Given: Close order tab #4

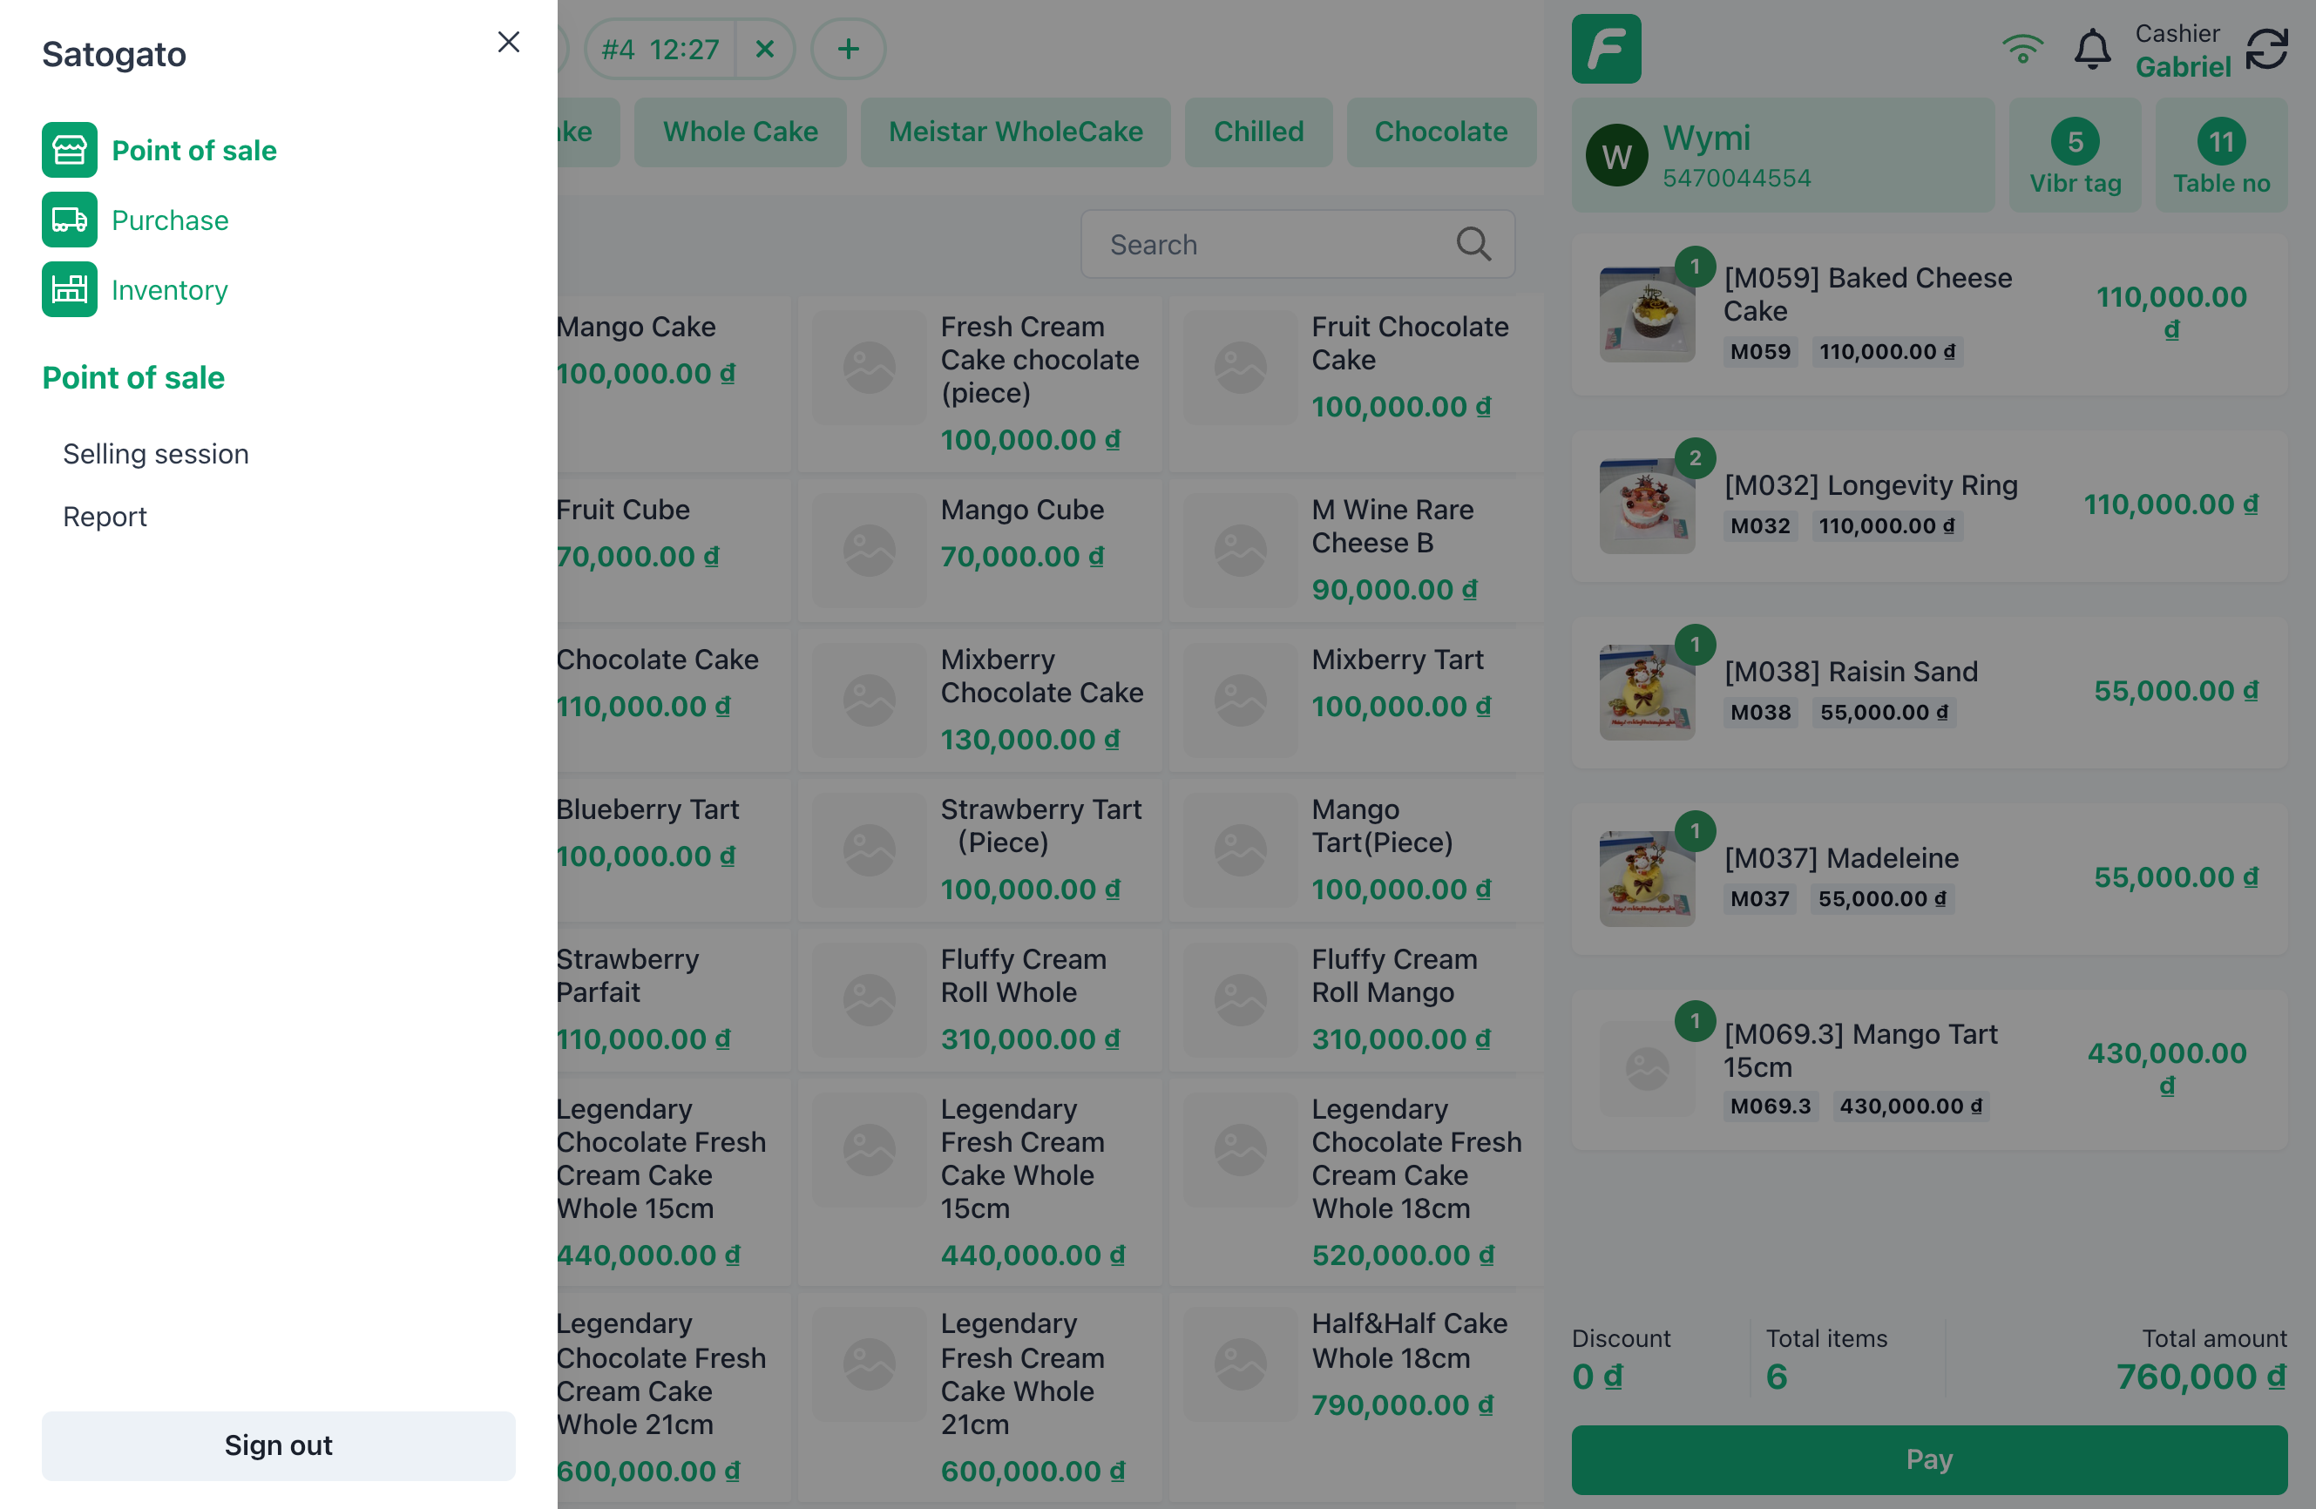Looking at the screenshot, I should [765, 49].
